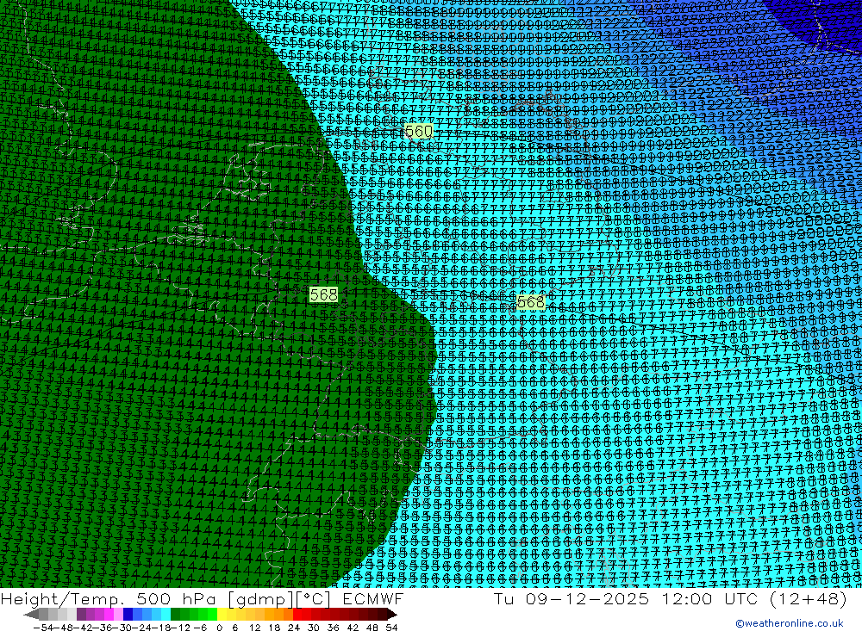
Task: Pick the dark green swatch at -12
Action: coord(175,615)
